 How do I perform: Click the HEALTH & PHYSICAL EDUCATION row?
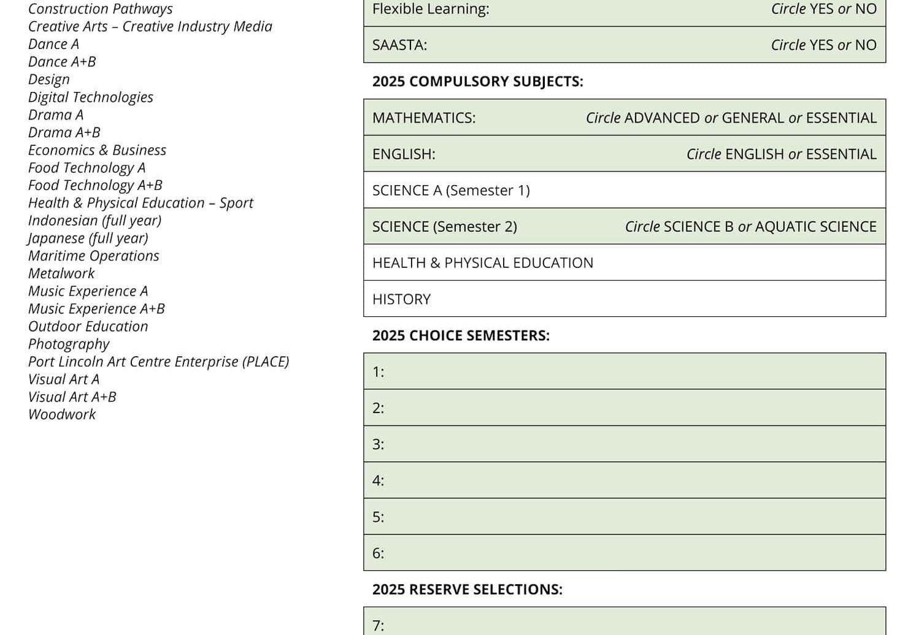click(625, 262)
